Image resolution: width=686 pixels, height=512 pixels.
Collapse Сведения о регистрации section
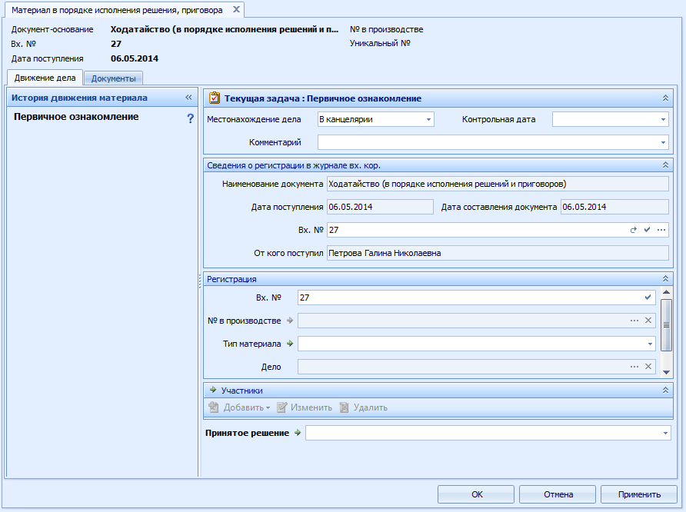pos(665,165)
